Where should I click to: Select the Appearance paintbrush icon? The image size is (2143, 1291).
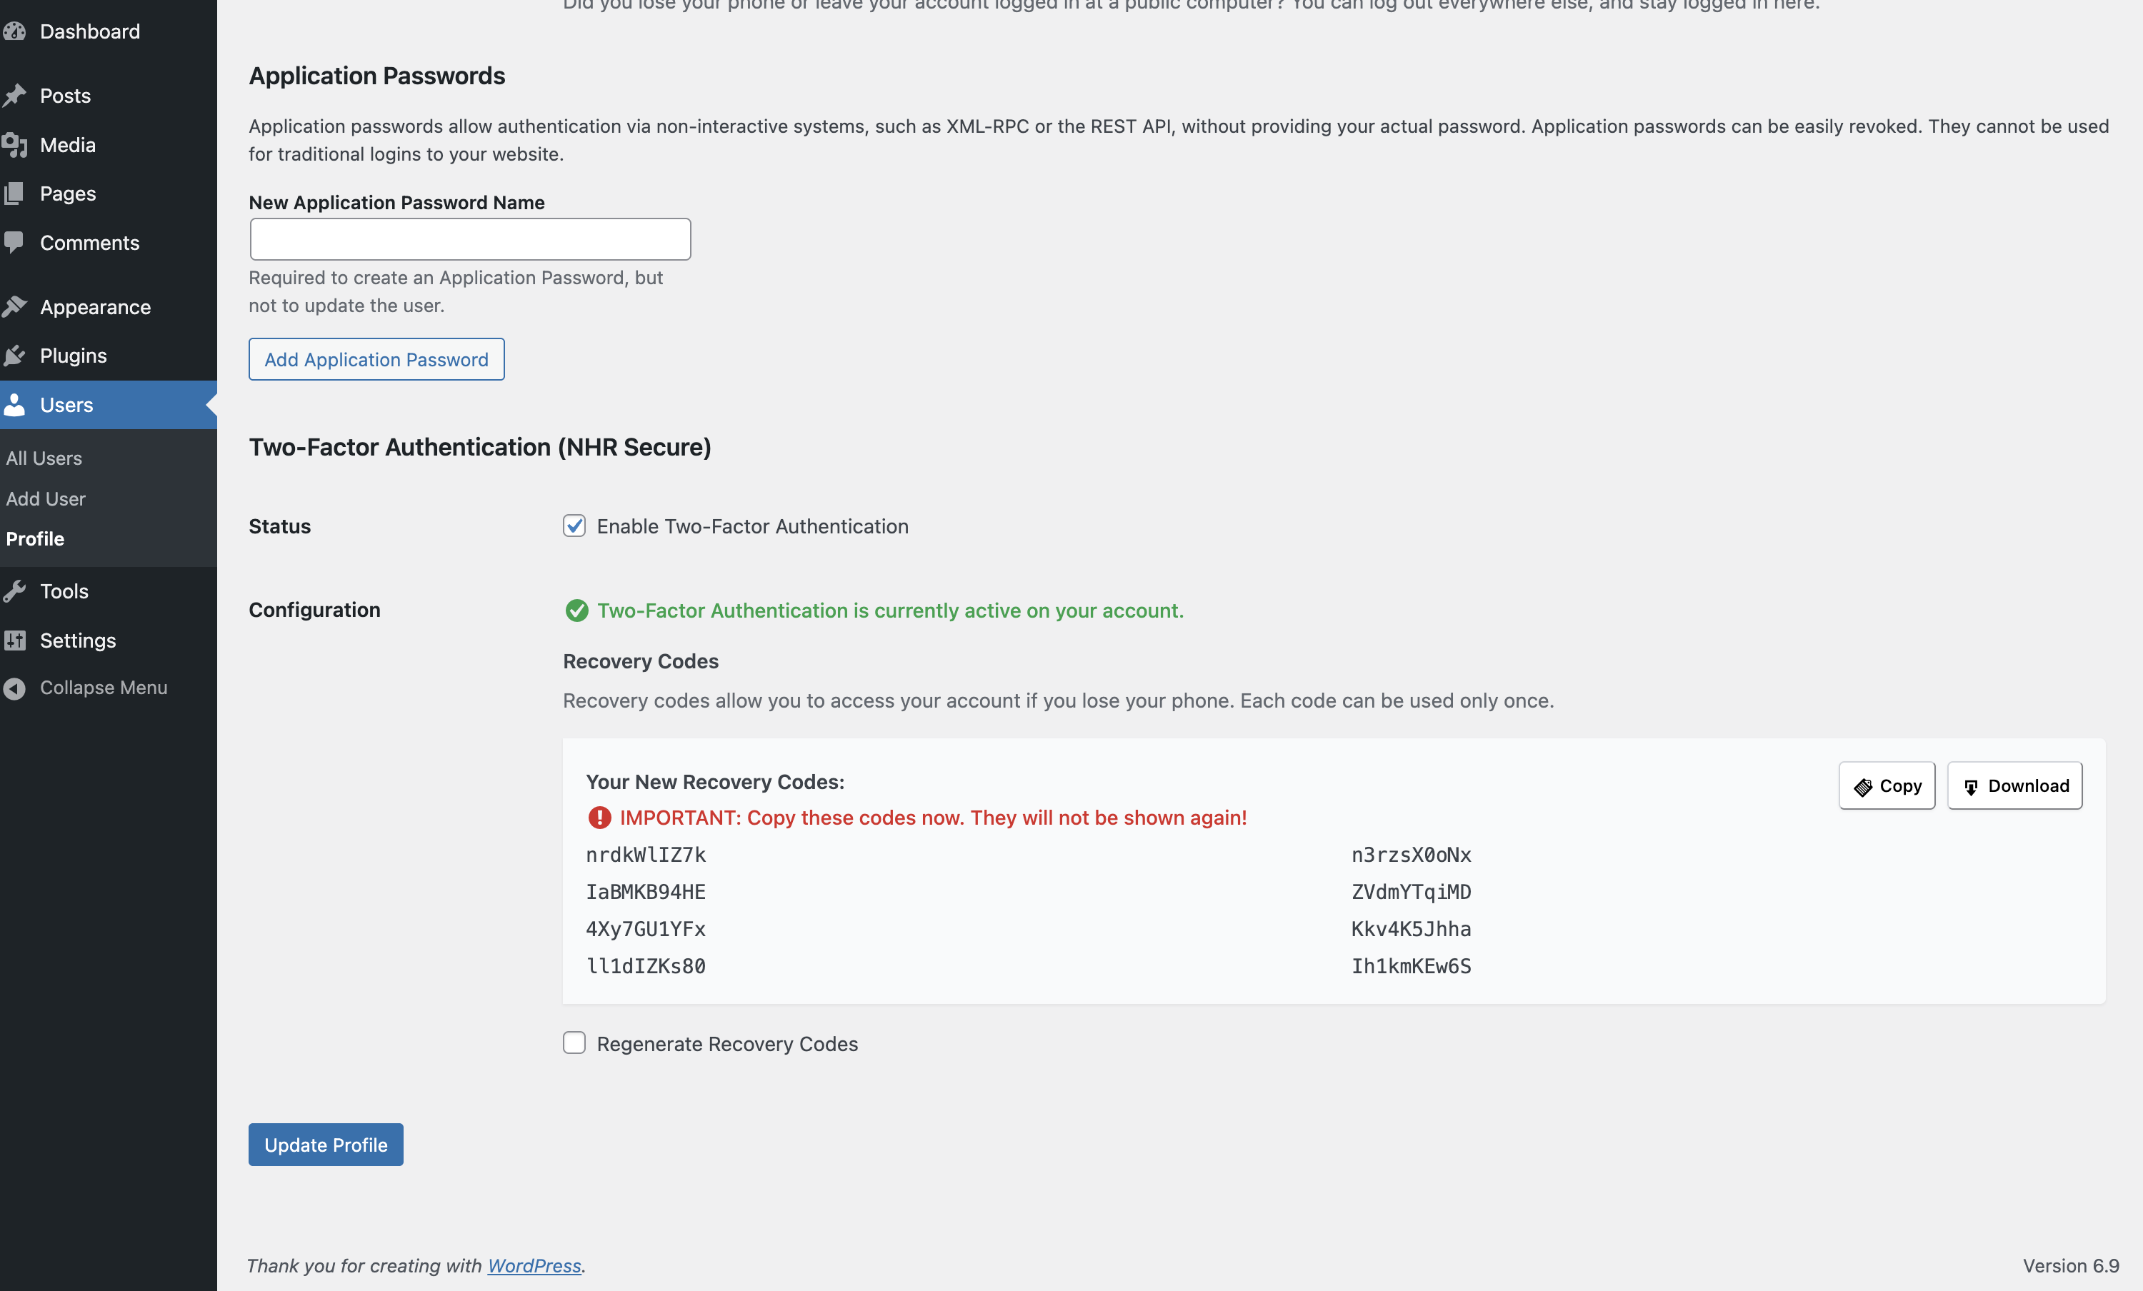(x=16, y=307)
